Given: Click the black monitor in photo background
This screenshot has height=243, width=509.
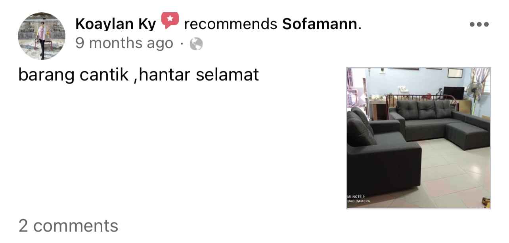Looking at the screenshot, I should click(x=454, y=93).
